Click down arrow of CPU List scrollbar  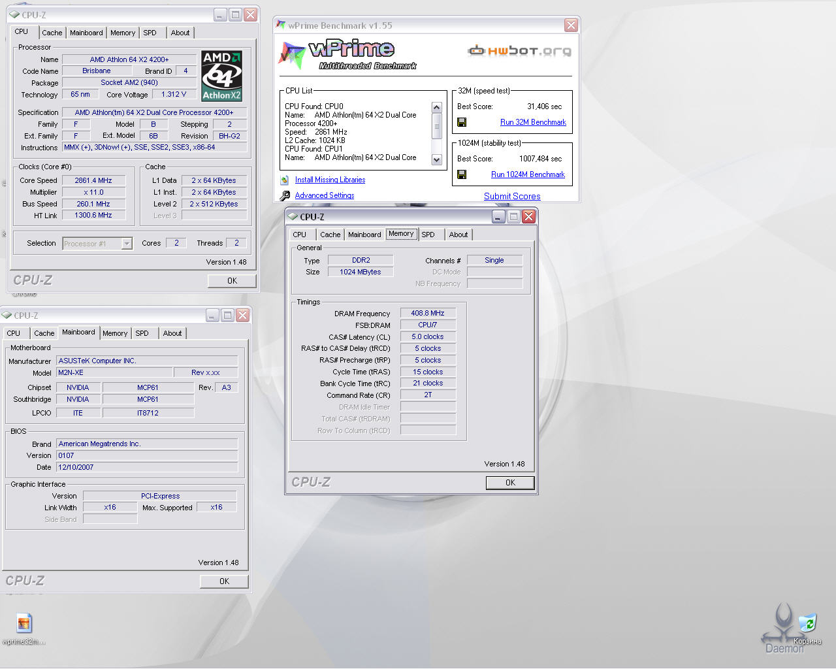coord(437,159)
